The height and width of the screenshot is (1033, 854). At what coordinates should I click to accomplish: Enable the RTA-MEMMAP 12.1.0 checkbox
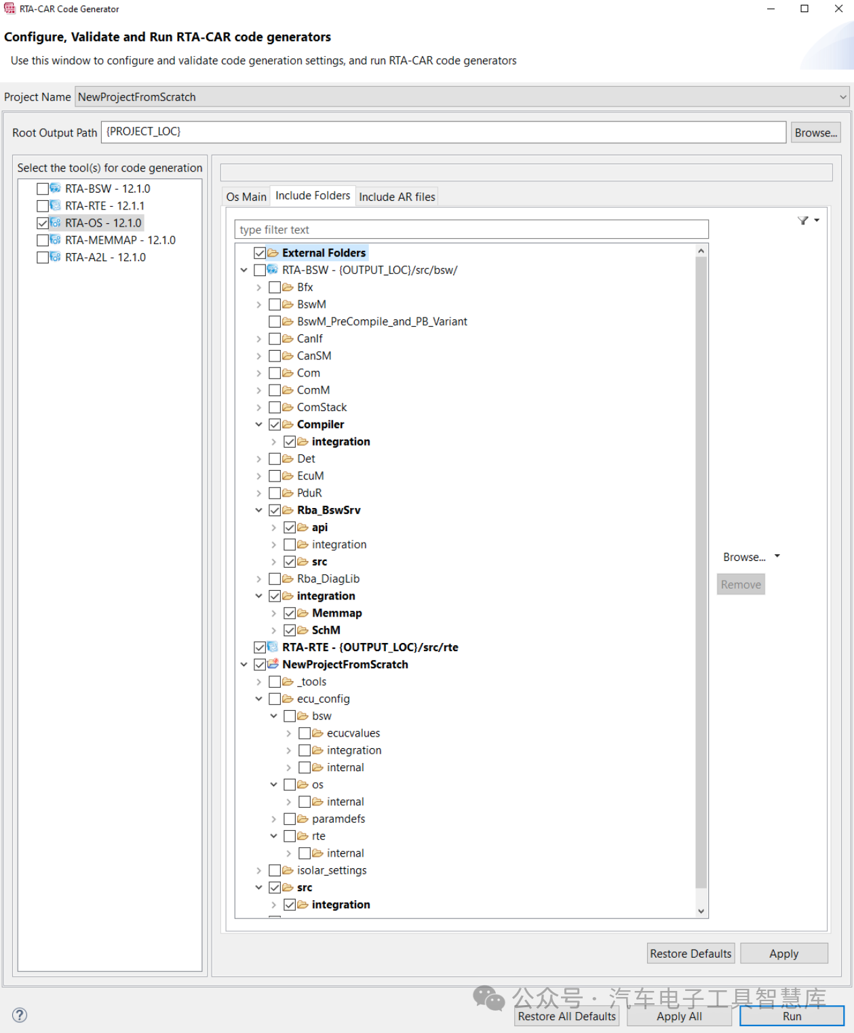coord(43,240)
